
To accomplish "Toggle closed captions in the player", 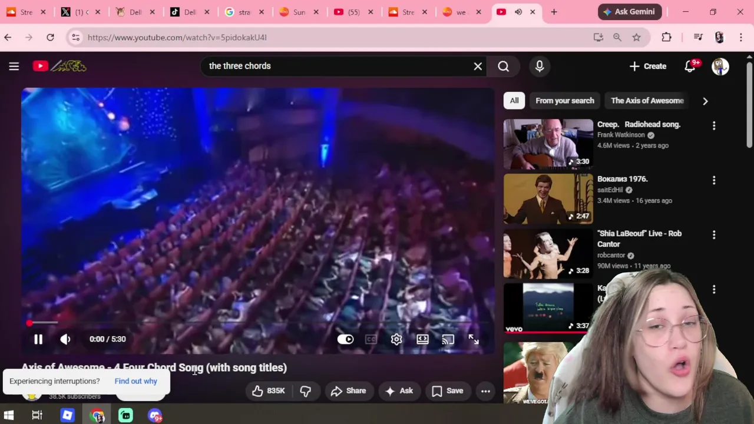I will coord(371,339).
